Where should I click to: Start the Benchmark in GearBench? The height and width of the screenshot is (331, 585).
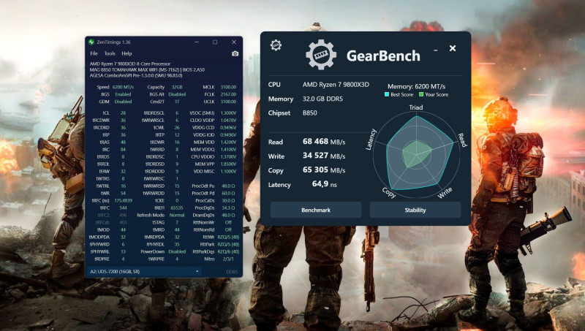[316, 210]
